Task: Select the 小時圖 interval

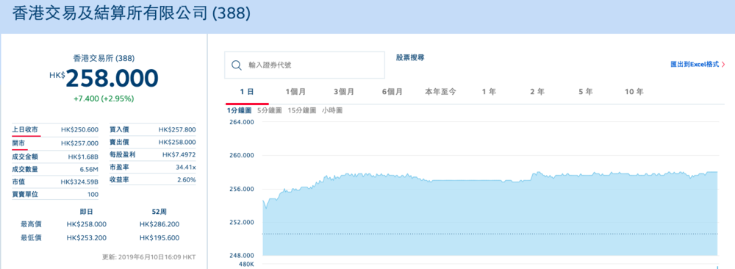Action: point(332,110)
